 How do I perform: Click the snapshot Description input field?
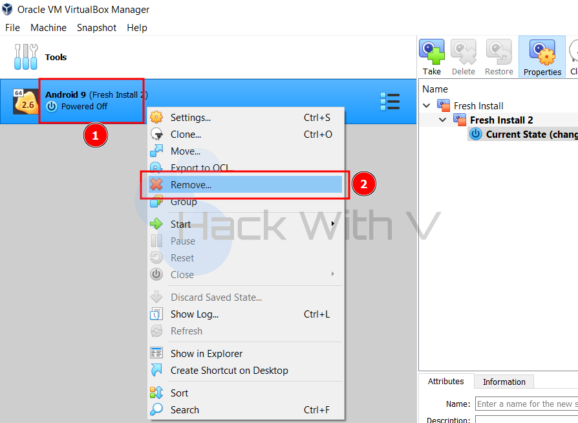526,419
